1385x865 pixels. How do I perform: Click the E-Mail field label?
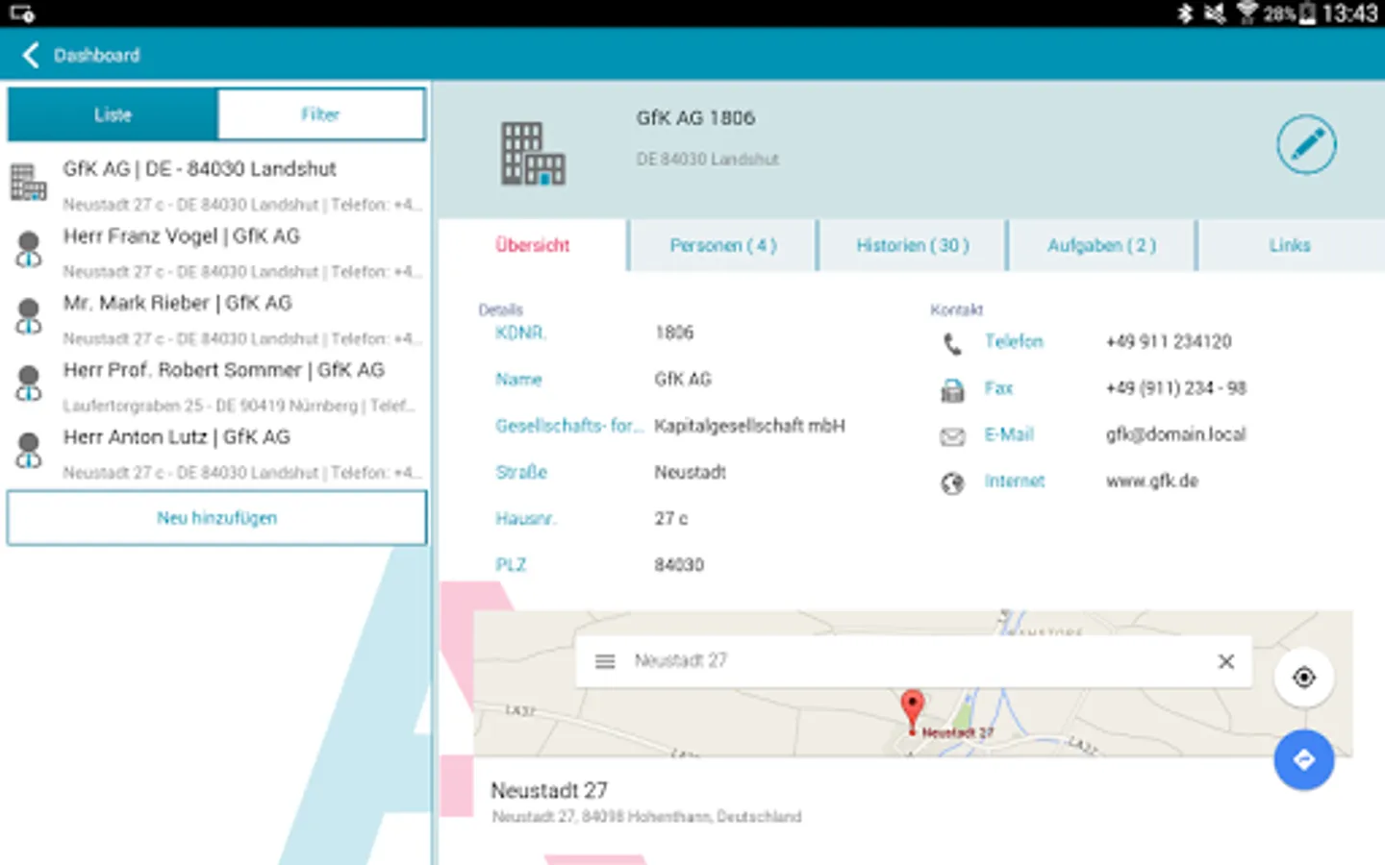pyautogui.click(x=1009, y=434)
